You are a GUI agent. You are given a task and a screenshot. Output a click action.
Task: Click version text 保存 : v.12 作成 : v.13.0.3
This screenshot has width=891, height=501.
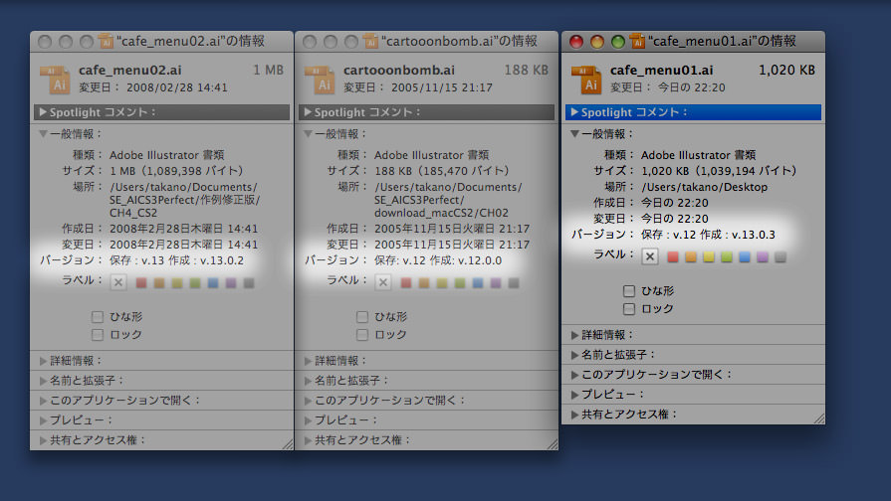[708, 235]
